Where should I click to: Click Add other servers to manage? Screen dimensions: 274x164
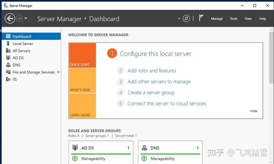click(x=159, y=82)
